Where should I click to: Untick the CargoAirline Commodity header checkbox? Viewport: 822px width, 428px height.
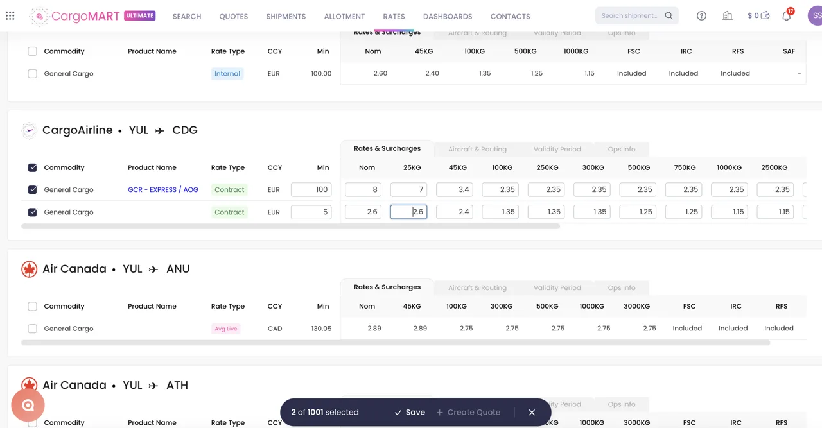tap(32, 167)
